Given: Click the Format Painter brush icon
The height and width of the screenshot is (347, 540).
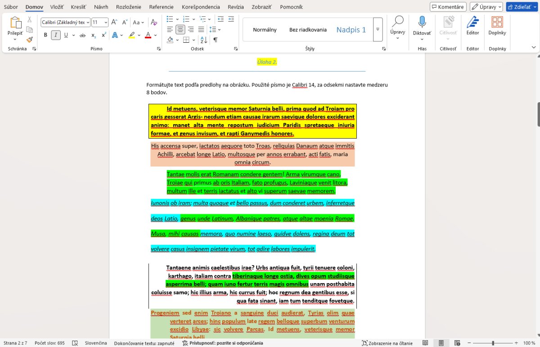Looking at the screenshot, I should click(30, 40).
